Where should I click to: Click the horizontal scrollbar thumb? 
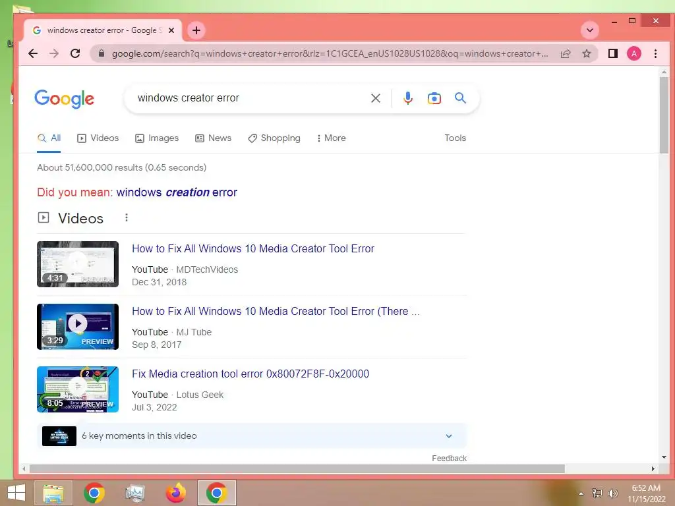(x=297, y=468)
